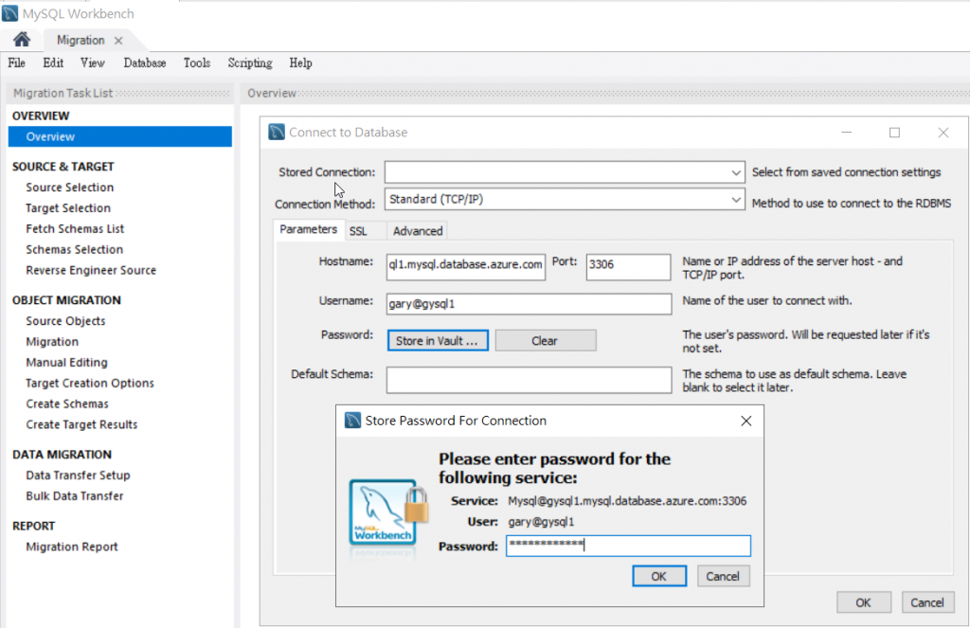The width and height of the screenshot is (970, 628).
Task: Select Create Schemas task
Action: click(67, 404)
